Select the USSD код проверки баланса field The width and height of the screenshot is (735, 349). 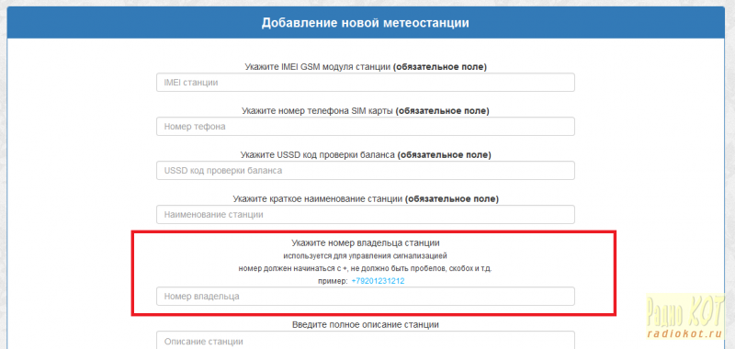365,171
